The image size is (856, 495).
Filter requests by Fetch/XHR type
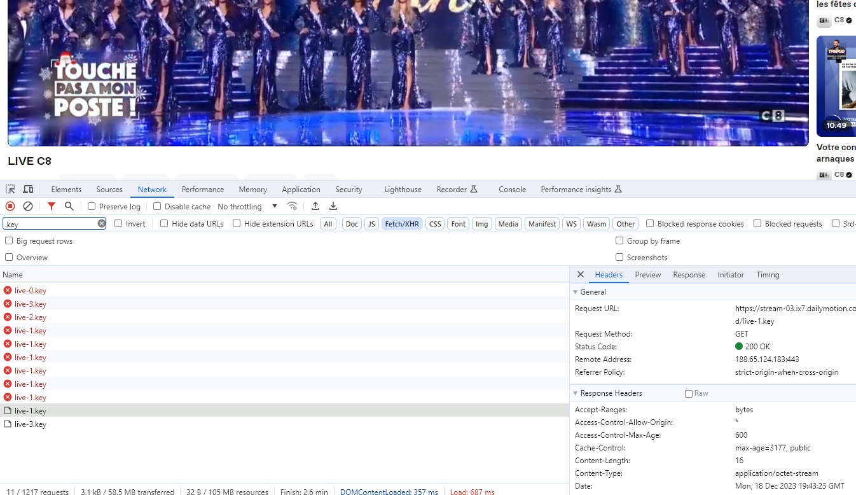[x=402, y=223]
